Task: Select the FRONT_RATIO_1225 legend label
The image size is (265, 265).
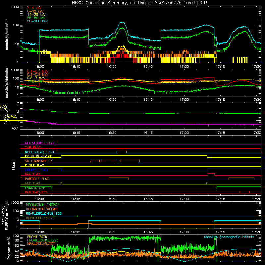Action: tap(43, 240)
